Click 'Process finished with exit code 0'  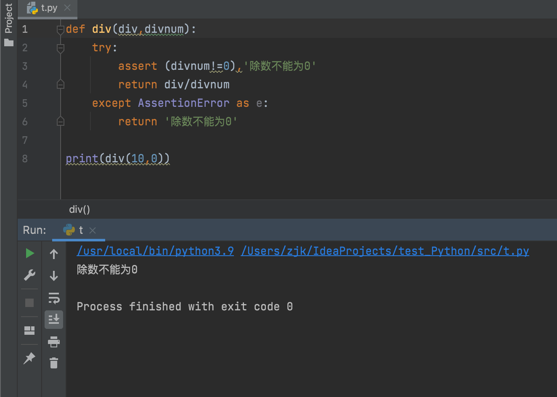(185, 307)
